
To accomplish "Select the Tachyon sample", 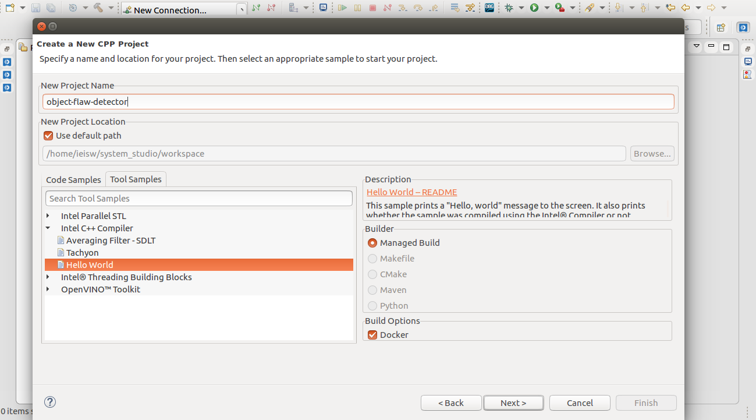I will 82,253.
